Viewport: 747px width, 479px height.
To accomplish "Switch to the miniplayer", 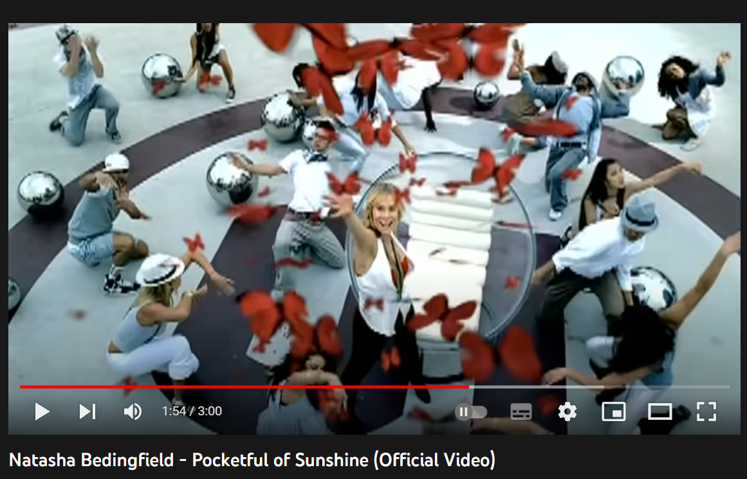I will tap(614, 411).
